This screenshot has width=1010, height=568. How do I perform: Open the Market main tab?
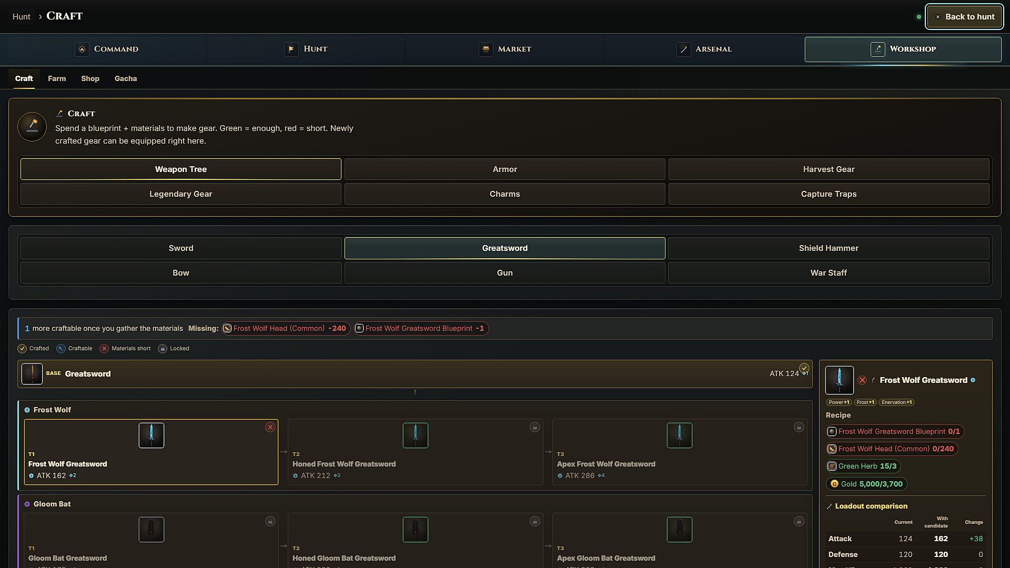505,49
